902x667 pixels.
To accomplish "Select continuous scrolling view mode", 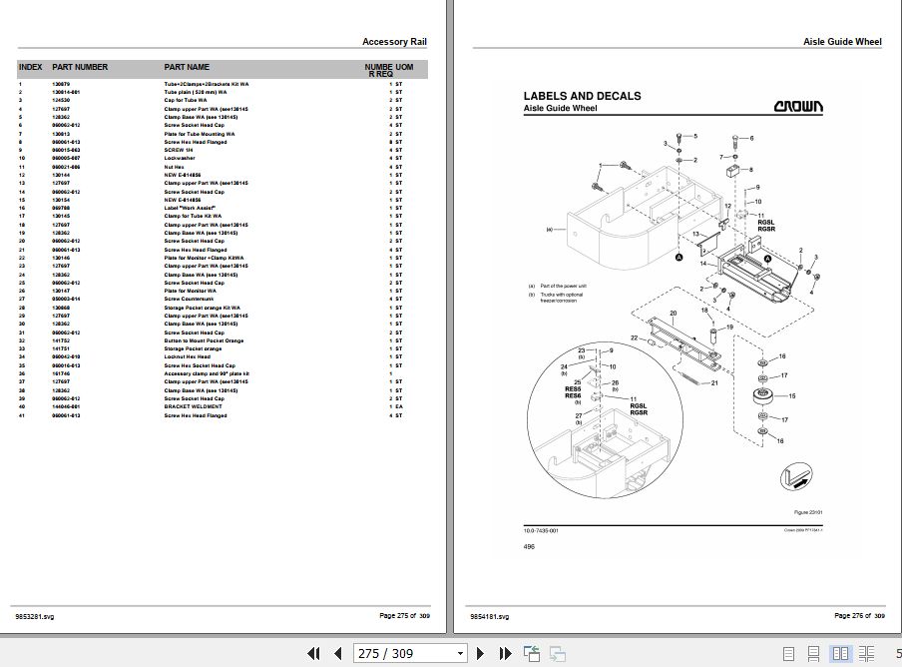I will pos(812,653).
